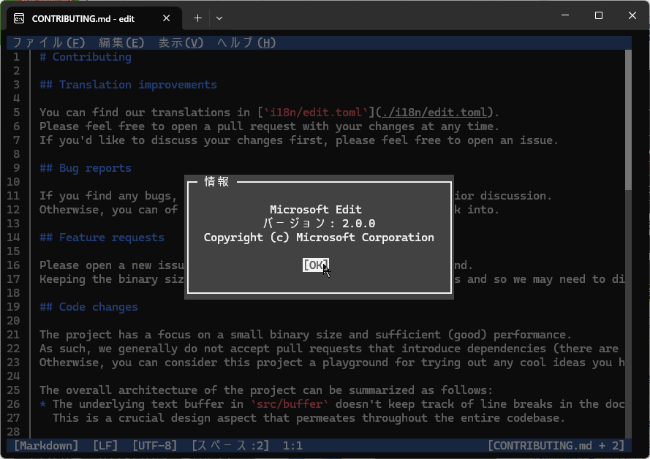This screenshot has height=459, width=650.
Task: Click the '## Bug reports' heading
Action: 86,168
